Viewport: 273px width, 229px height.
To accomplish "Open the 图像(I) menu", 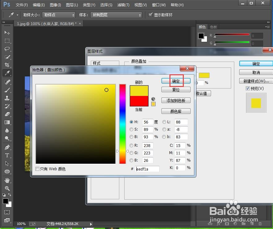I will [x=55, y=5].
